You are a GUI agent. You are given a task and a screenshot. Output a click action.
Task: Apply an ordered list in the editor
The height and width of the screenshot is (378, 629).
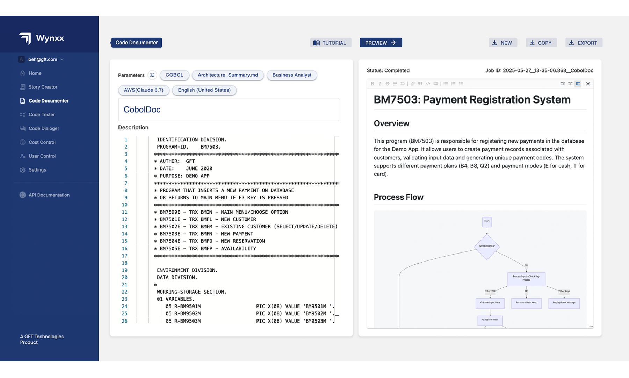(x=453, y=84)
